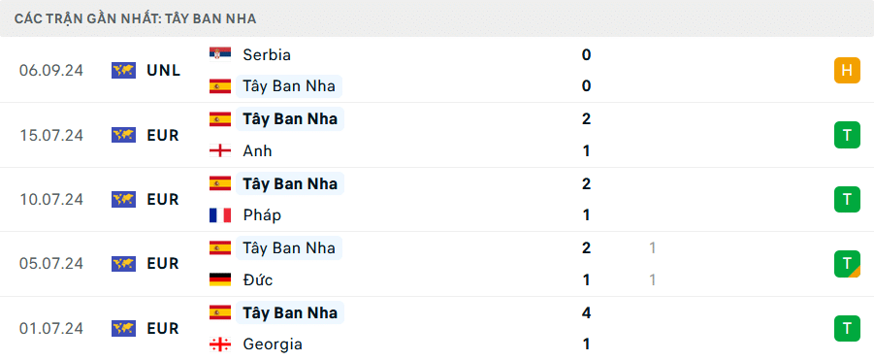Screen dimensions: 874x360
Task: Click the green T badge for the Georgia match
Action: point(847,328)
